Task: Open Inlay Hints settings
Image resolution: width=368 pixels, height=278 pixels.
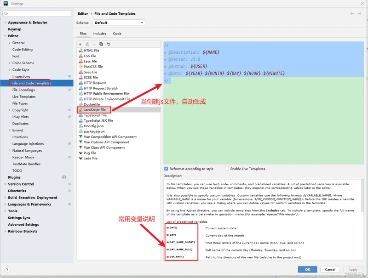Action: point(20,117)
